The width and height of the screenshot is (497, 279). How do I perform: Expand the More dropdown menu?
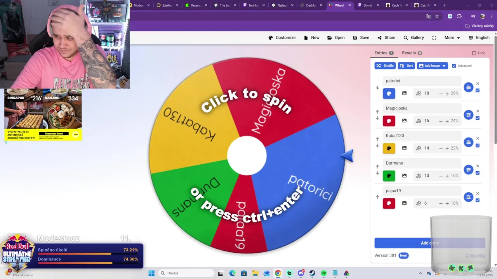click(452, 38)
